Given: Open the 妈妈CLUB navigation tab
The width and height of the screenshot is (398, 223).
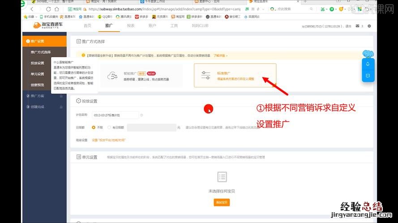Looking at the screenshot, I should [200, 26].
